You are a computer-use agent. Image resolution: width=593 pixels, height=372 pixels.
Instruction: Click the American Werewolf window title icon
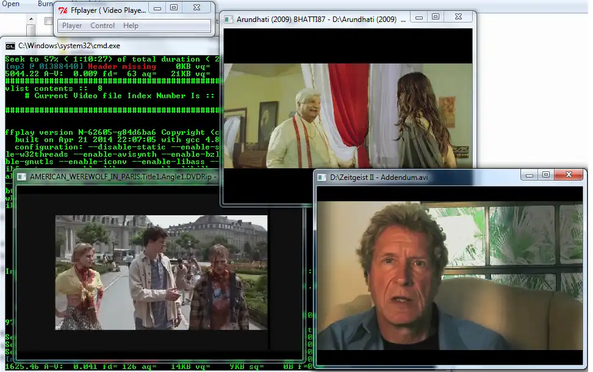pyautogui.click(x=21, y=177)
